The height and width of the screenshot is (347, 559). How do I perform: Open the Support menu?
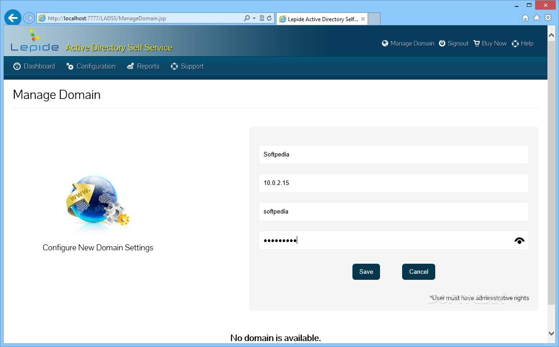coord(192,66)
